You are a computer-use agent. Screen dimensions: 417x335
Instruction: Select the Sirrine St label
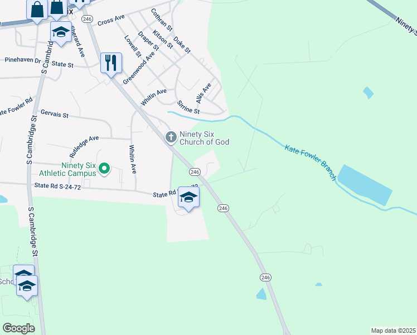tap(188, 107)
